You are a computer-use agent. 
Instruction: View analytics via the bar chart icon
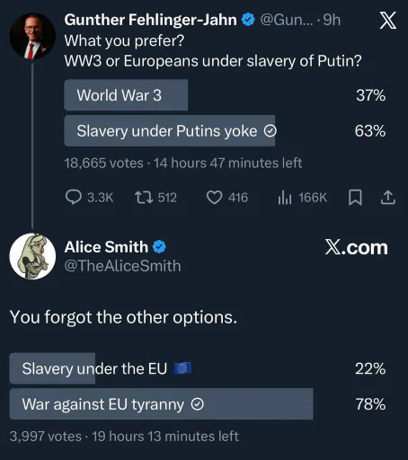coord(285,198)
